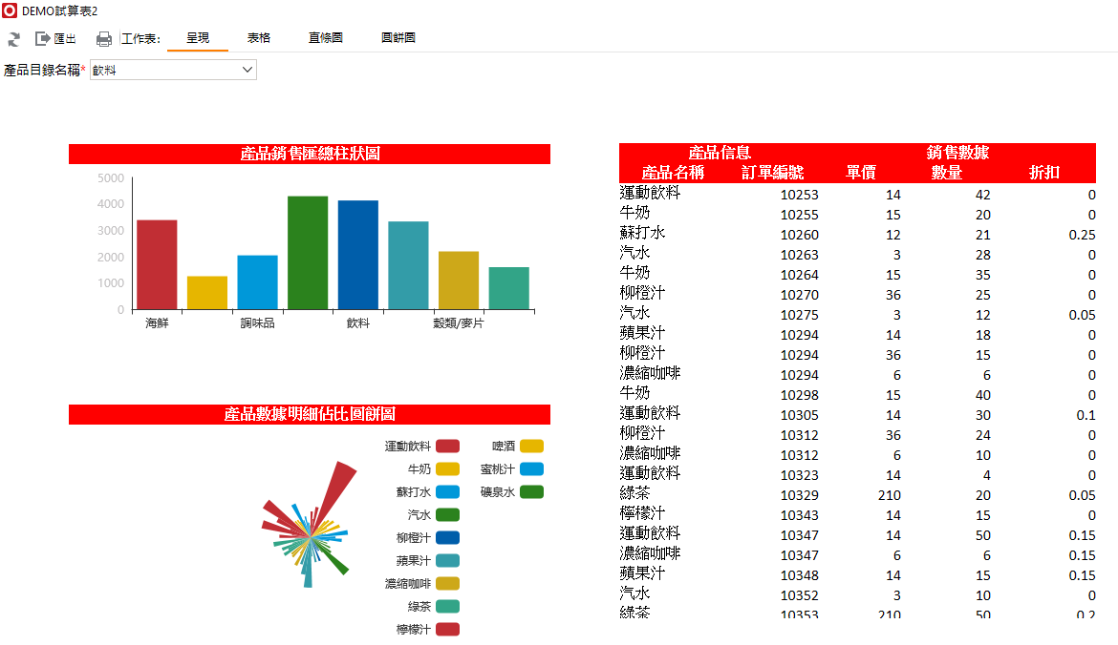Click the red 海鮮 bar in chart
1118x645 pixels.
click(157, 264)
